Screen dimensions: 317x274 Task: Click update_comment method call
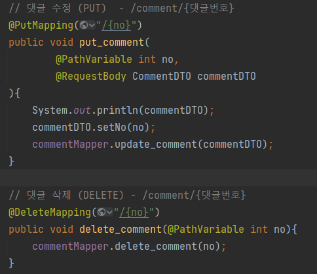pyautogui.click(x=156, y=145)
